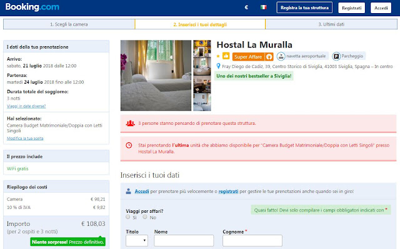
Task: Click the Riepilogo dei costi heading
Action: (x=27, y=187)
